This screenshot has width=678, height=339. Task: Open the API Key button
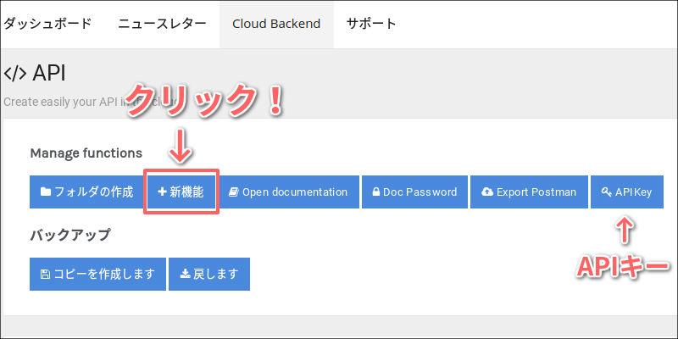click(627, 192)
